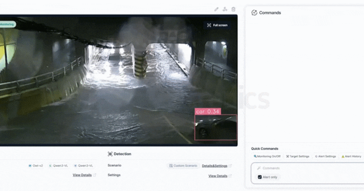Click View Details link below model tags
Image resolution: width=364 pixels, height=191 pixels.
pyautogui.click(x=82, y=175)
